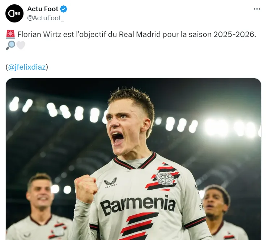Open the three-dot more options menu
268x240 pixels.
tap(257, 9)
